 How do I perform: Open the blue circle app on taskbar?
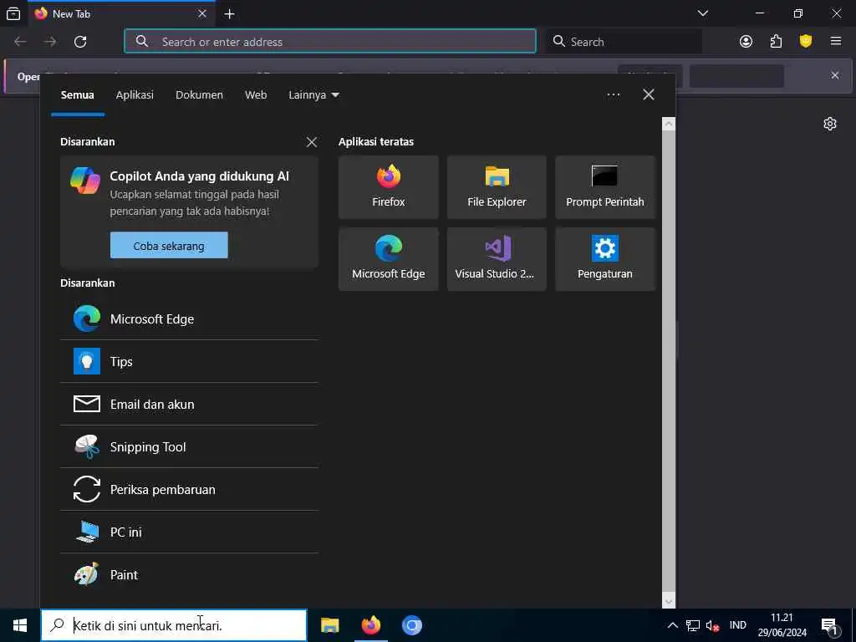(412, 625)
